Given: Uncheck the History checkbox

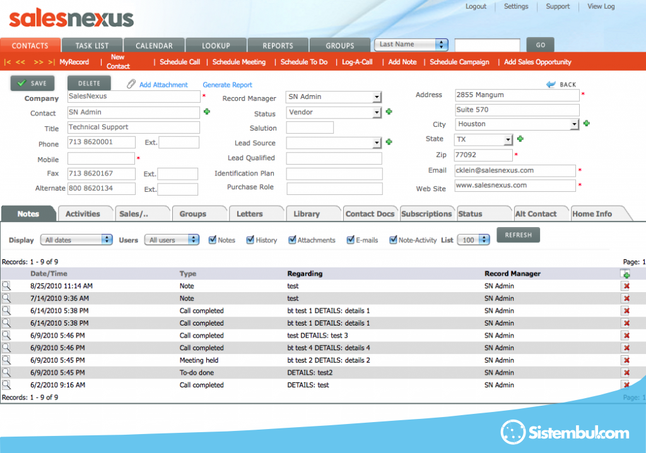Looking at the screenshot, I should (250, 240).
